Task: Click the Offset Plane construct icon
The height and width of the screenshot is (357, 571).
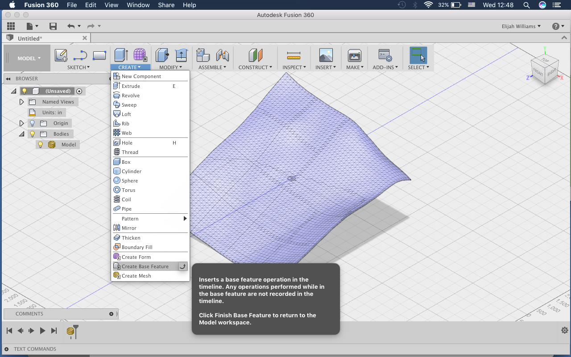Action: [x=255, y=55]
